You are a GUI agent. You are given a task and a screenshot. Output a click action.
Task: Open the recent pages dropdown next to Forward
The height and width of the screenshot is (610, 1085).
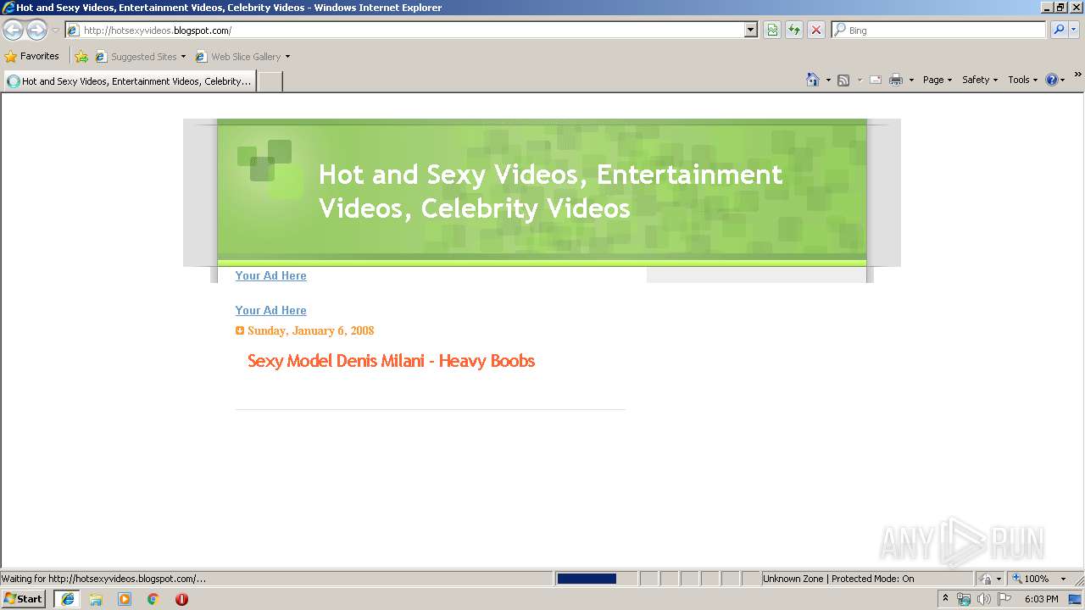[x=55, y=30]
